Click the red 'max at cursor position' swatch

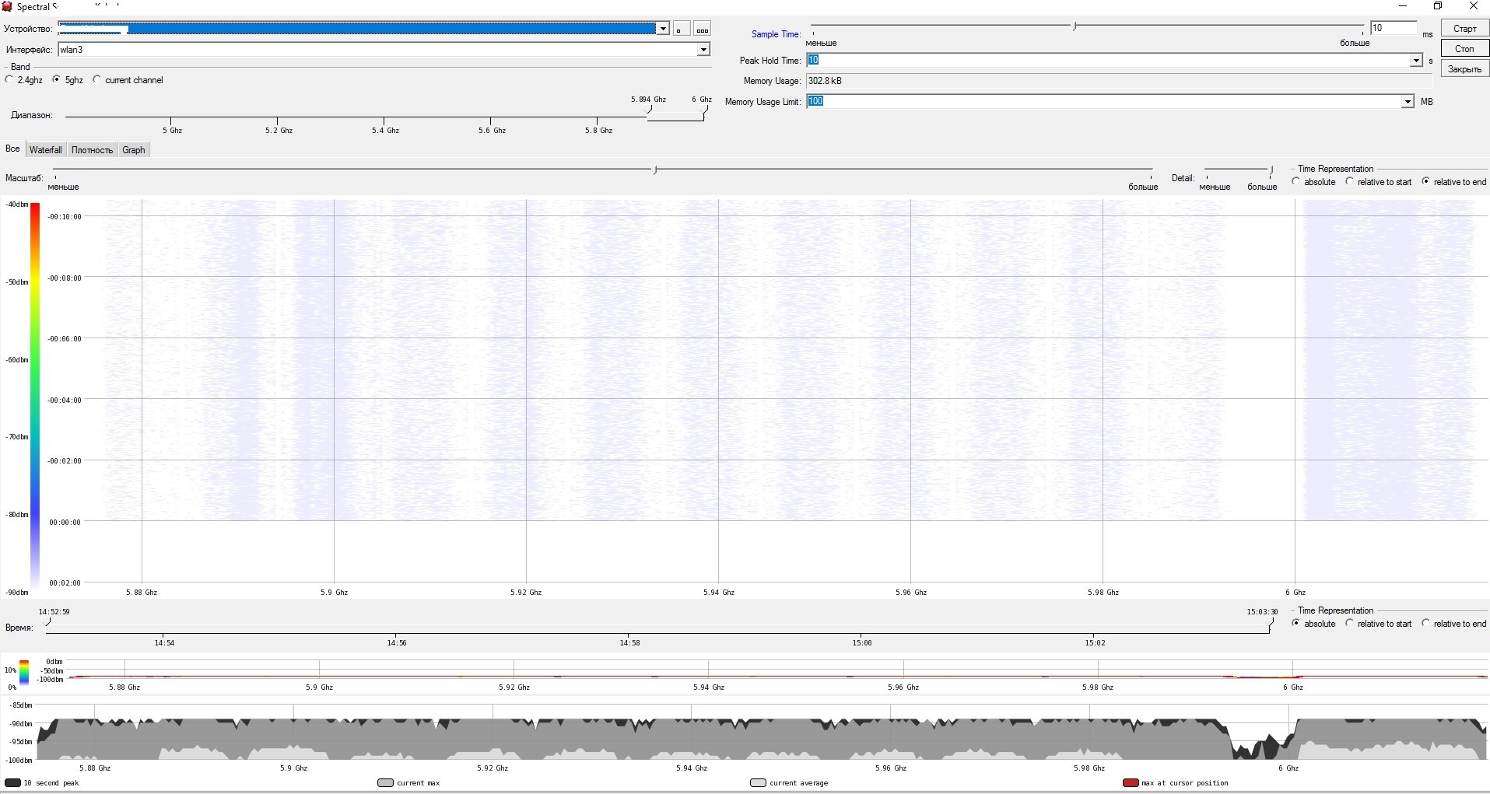(x=1131, y=783)
